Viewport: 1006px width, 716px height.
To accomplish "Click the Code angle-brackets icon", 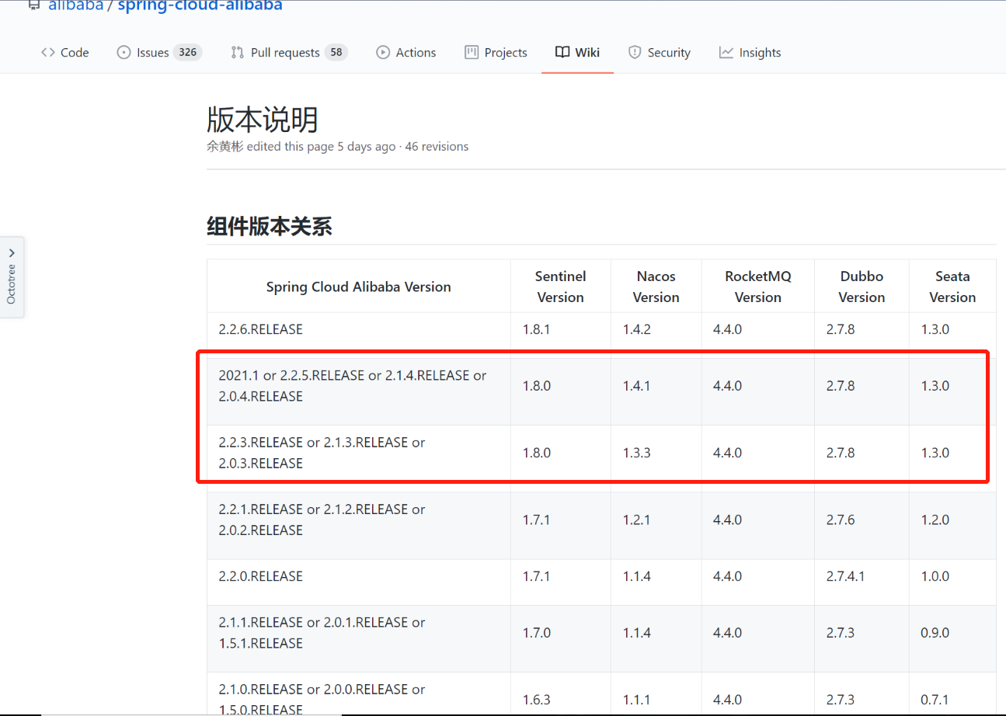I will coord(47,53).
